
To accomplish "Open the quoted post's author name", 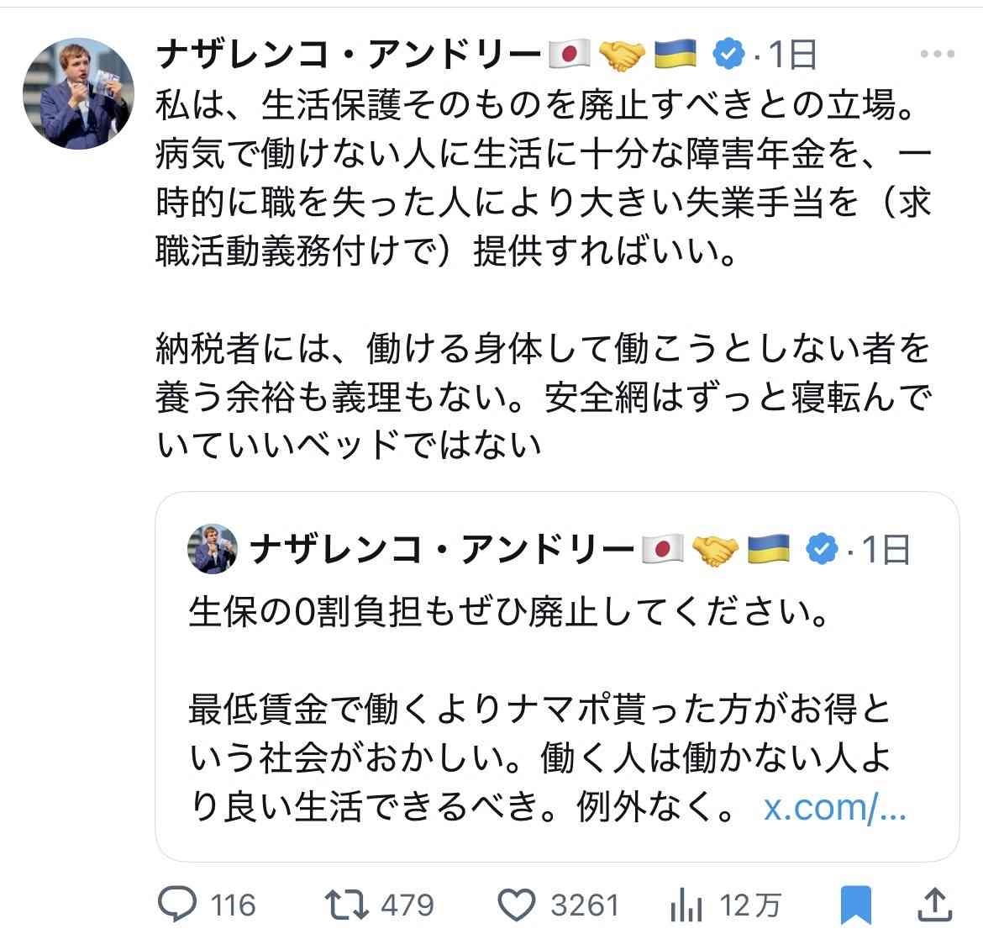I will [x=442, y=550].
